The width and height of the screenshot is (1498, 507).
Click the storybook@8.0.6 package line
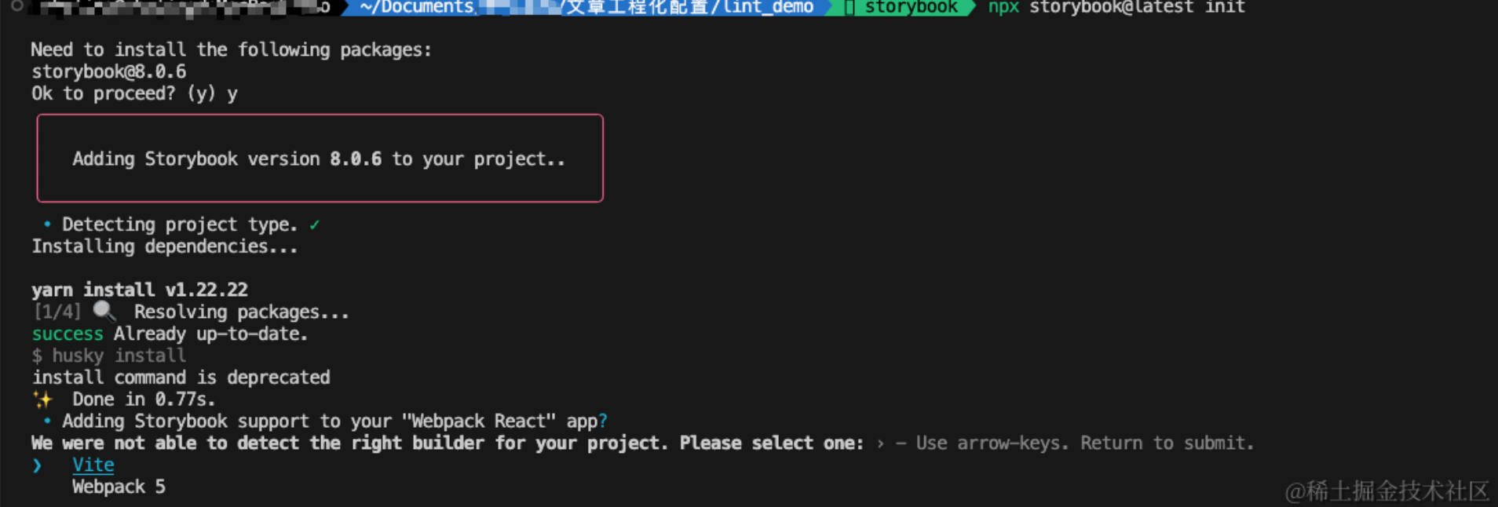(109, 71)
